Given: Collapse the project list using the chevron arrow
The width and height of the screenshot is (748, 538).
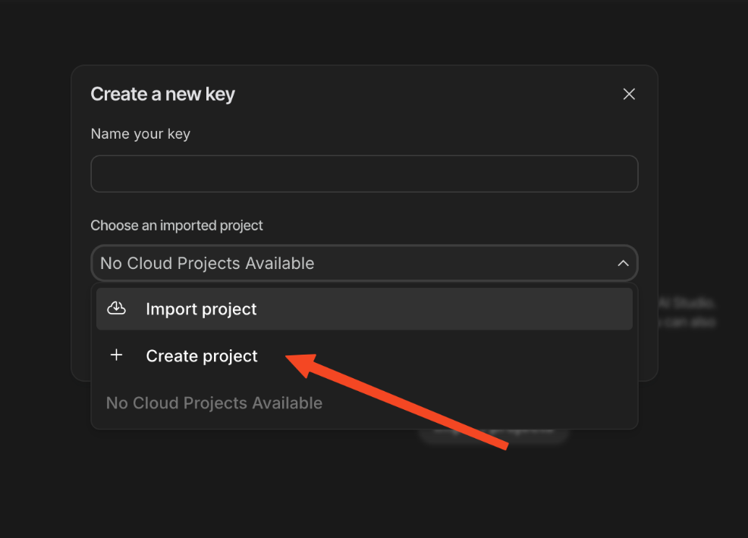Looking at the screenshot, I should [x=623, y=264].
